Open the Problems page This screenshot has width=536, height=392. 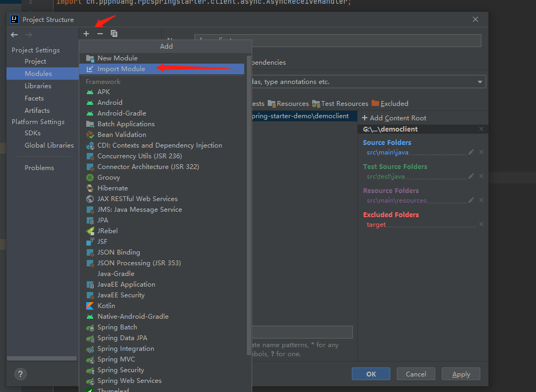point(43,168)
